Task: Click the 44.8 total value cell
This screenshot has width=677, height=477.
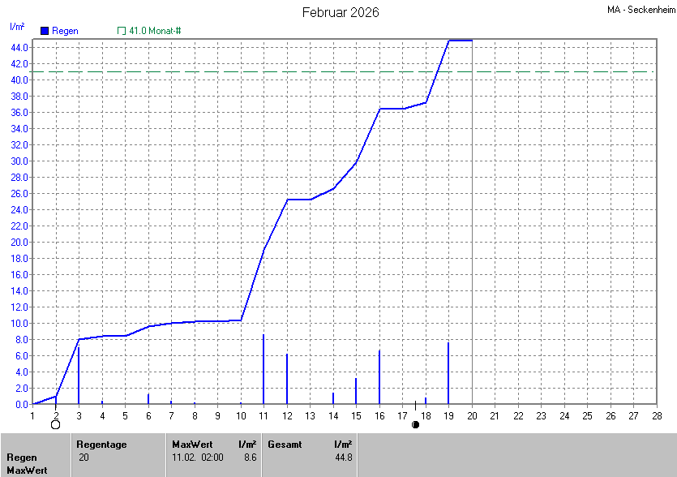Action: click(342, 458)
